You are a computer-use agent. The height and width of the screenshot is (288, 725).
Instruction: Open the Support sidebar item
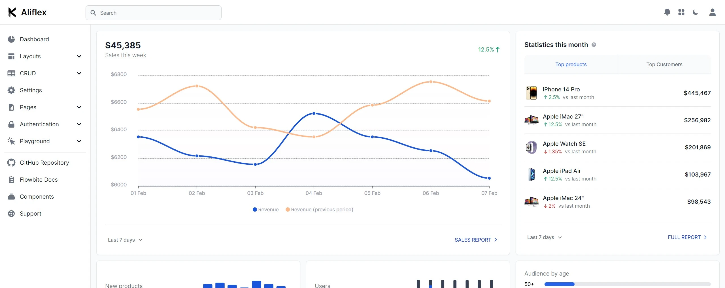[45, 214]
